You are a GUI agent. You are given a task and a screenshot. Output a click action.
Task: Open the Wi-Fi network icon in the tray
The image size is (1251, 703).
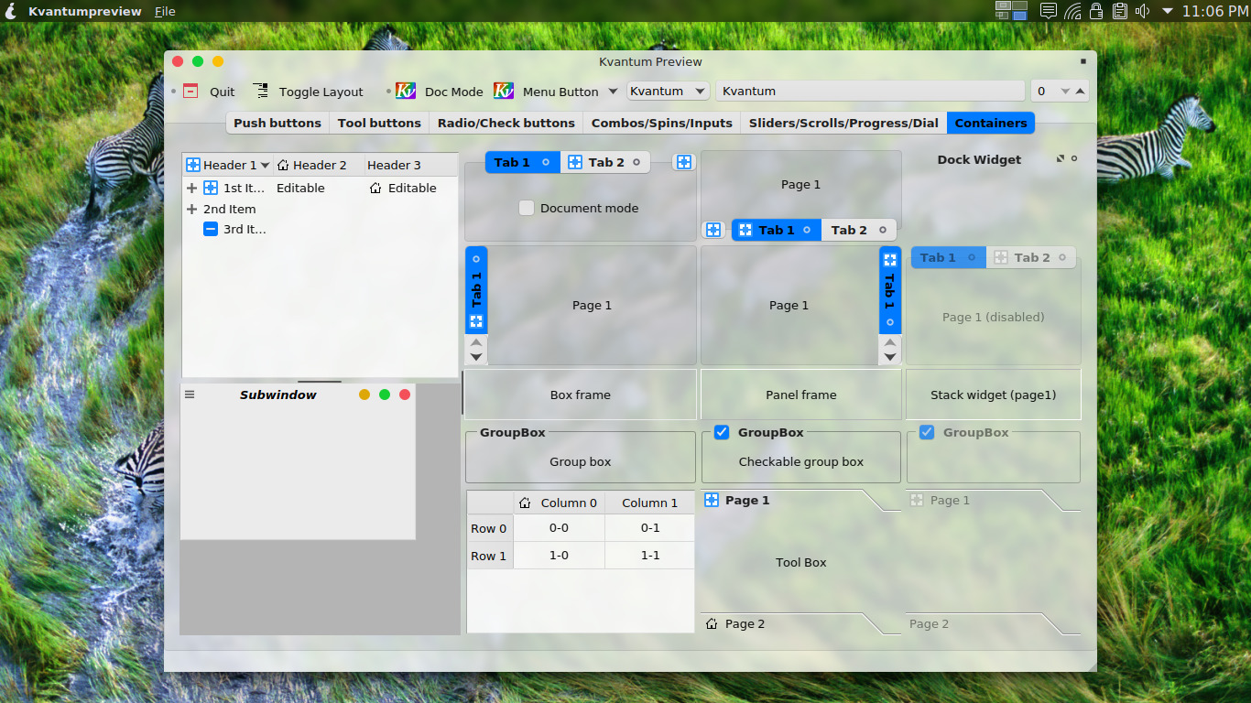click(x=1073, y=11)
